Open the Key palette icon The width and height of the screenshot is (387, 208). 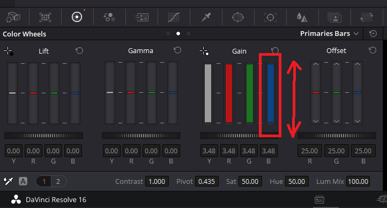[x=334, y=17]
